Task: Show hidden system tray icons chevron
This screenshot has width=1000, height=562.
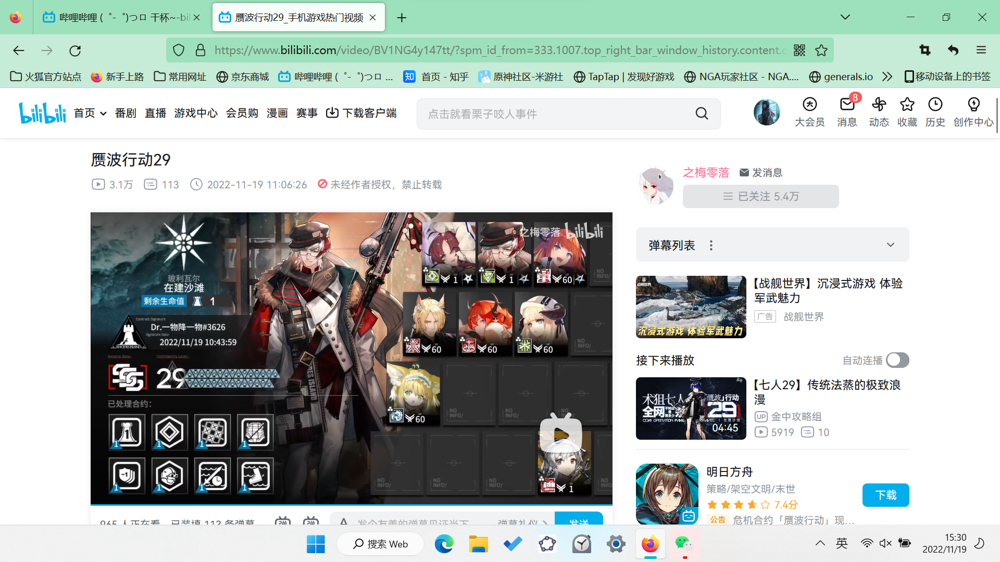Action: pyautogui.click(x=820, y=543)
